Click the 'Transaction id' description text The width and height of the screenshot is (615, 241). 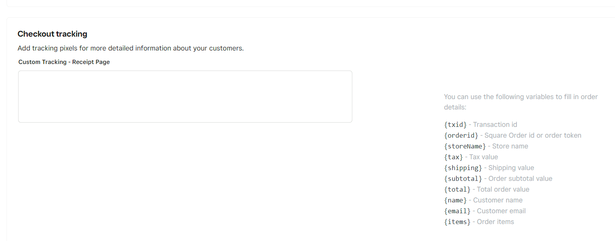[495, 125]
